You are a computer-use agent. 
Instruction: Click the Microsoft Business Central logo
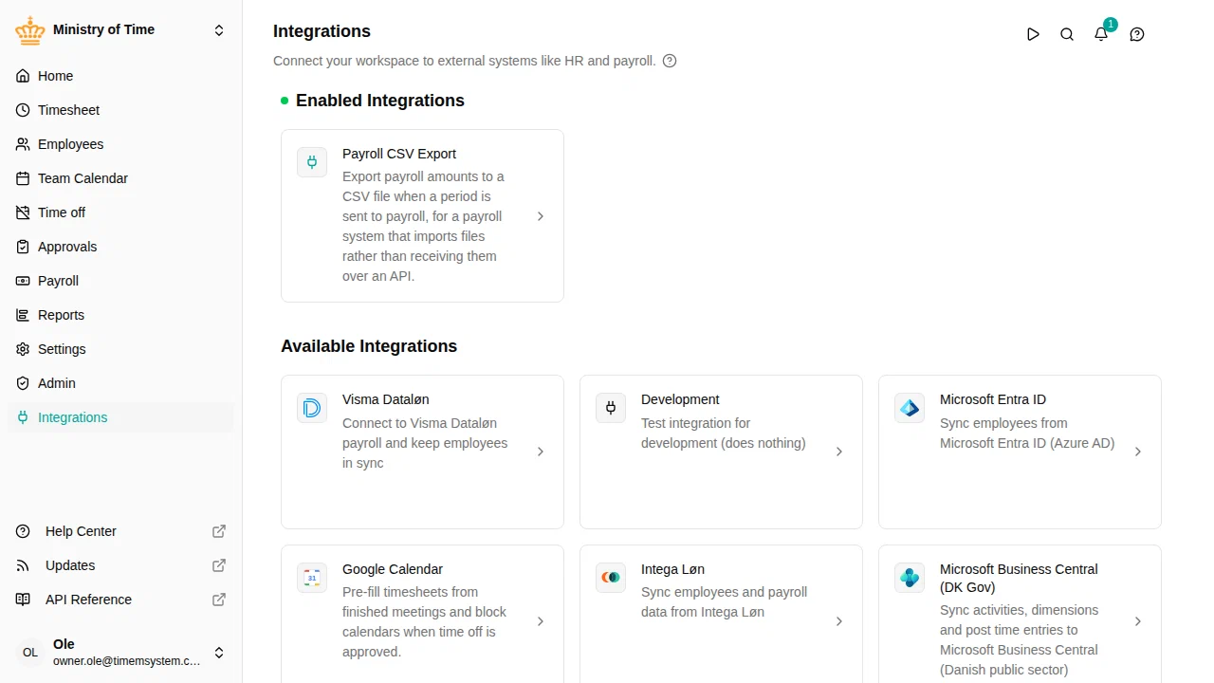[910, 578]
